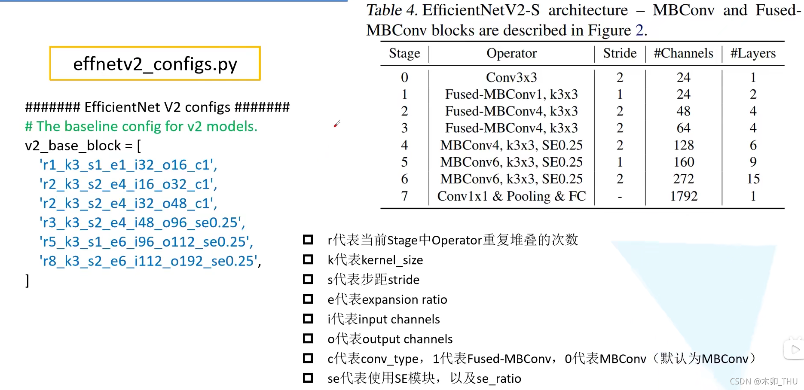Select config string 'r8_k3_s2_e6_i112_o192_se0.25'

(x=150, y=261)
